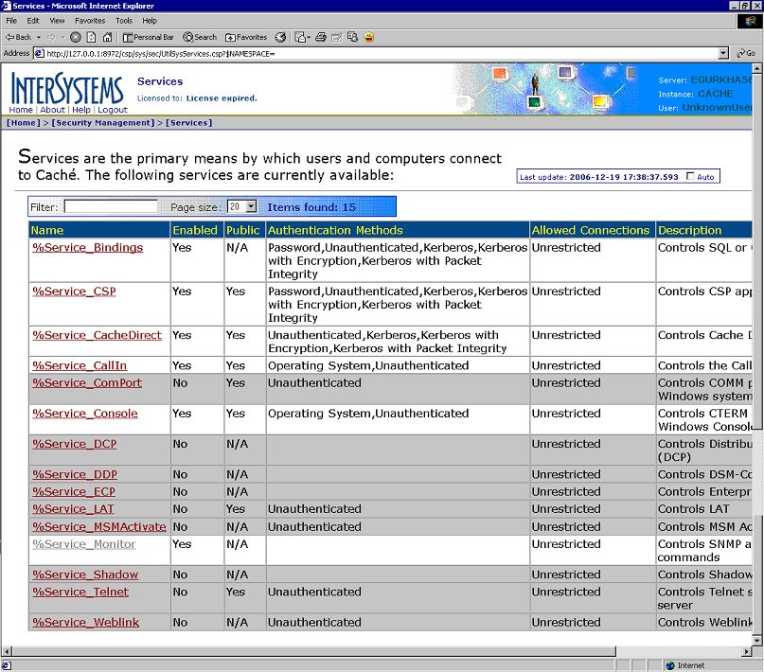Launch Messenger via the smiley face icon
Screen dimensions: 764x672
[369, 37]
